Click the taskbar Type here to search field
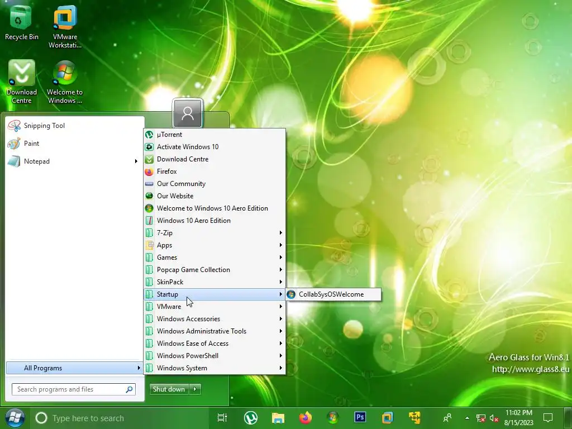This screenshot has height=429, width=572. 121,418
